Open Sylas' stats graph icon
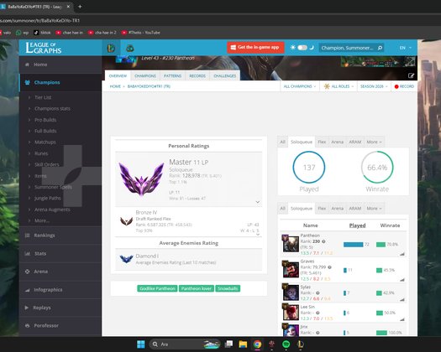 tap(402, 299)
